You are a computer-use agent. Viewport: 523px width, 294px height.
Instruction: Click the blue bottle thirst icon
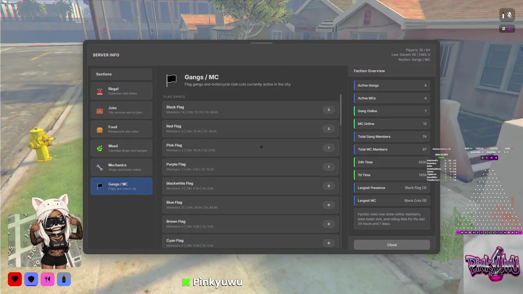pos(64,279)
